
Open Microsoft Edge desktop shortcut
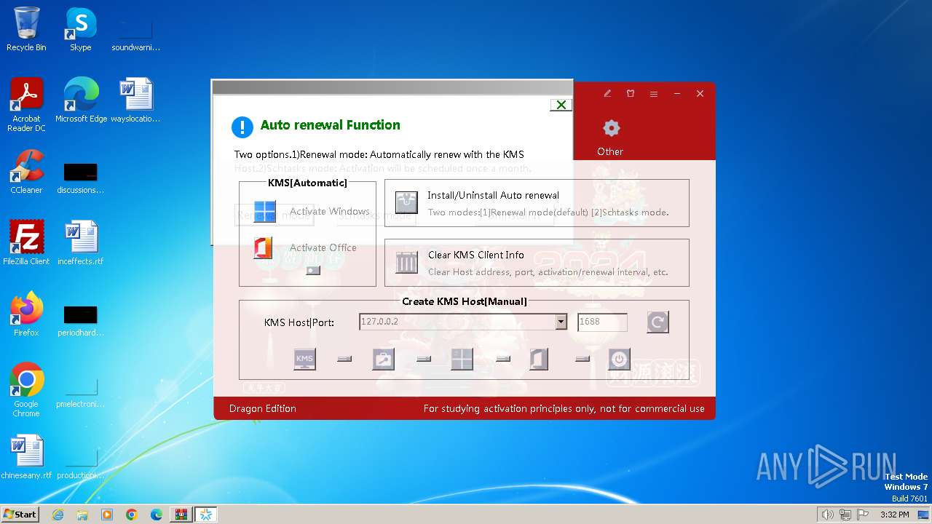[81, 100]
